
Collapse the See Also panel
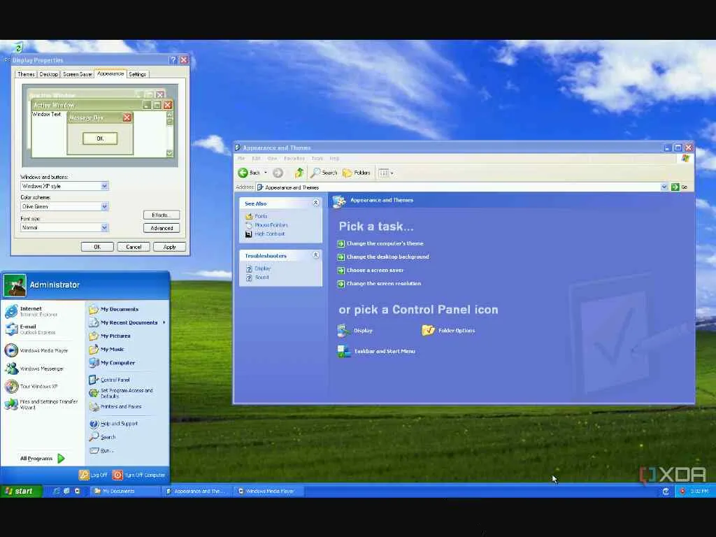coord(315,203)
